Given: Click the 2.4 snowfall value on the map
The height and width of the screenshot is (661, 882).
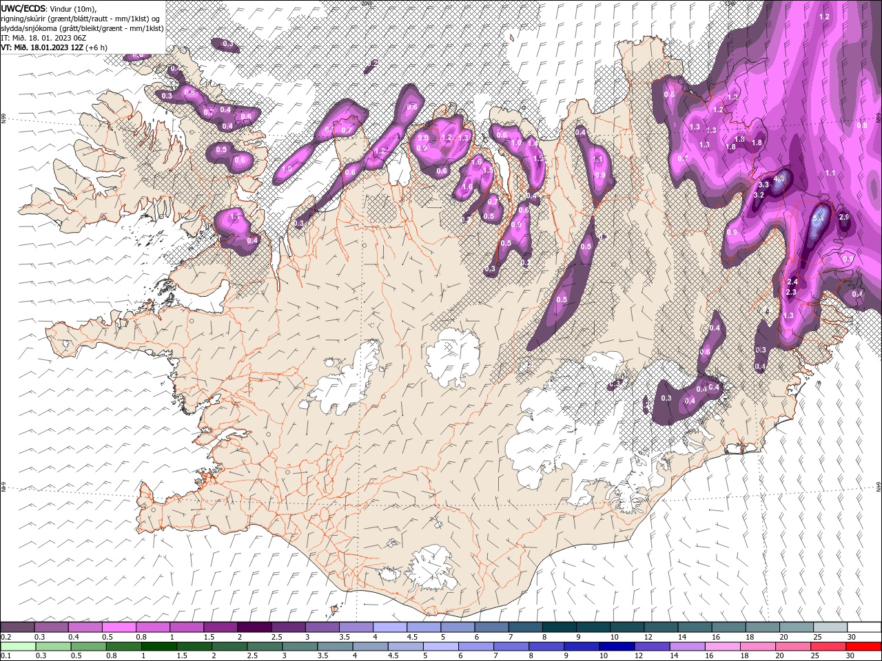Looking at the screenshot, I should coord(792,282).
